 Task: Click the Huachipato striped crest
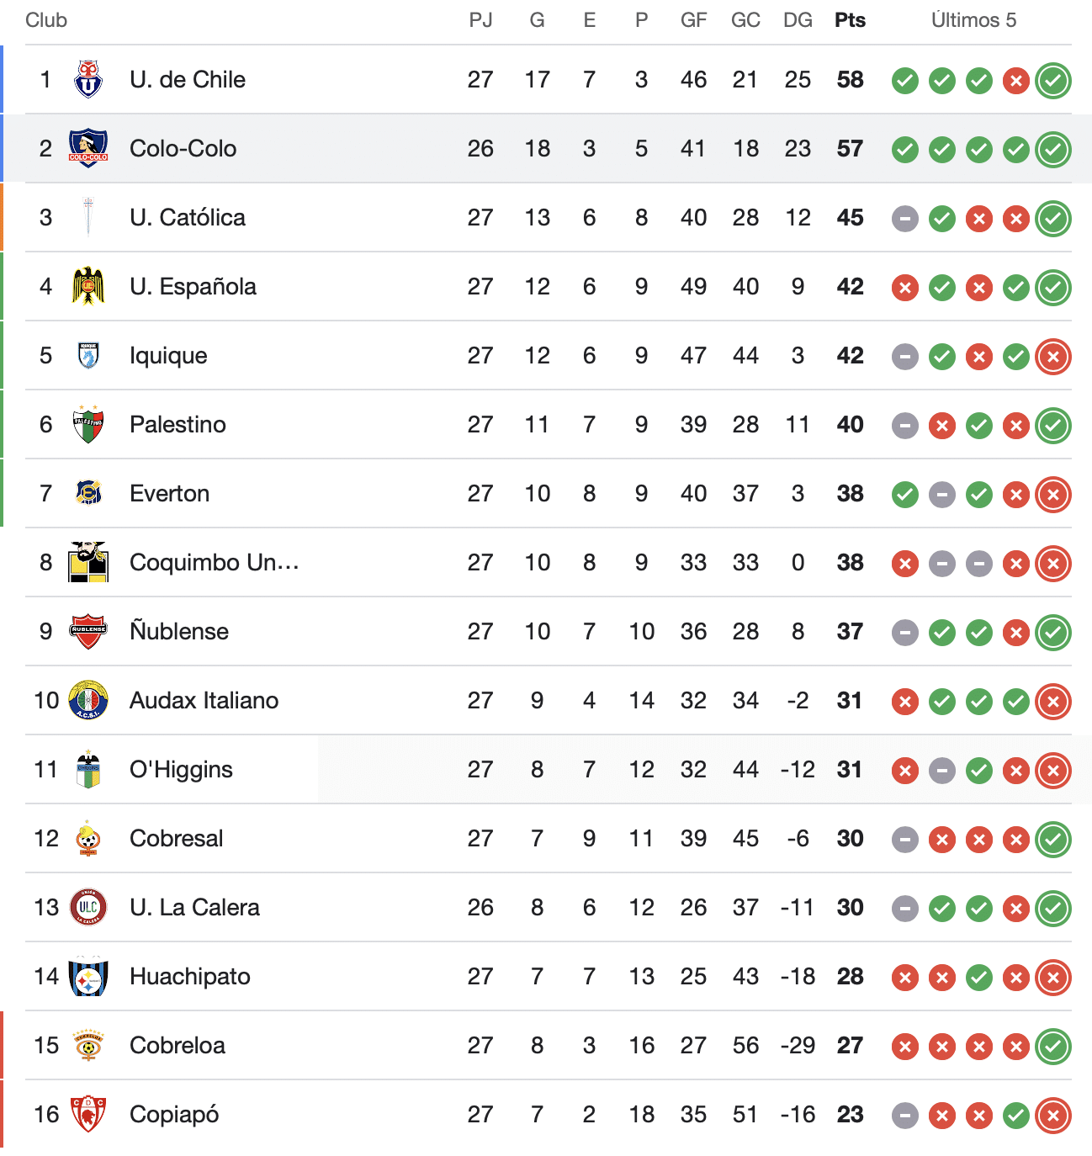[88, 977]
